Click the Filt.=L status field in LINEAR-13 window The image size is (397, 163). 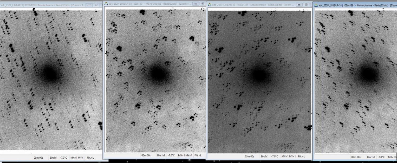click(x=301, y=157)
